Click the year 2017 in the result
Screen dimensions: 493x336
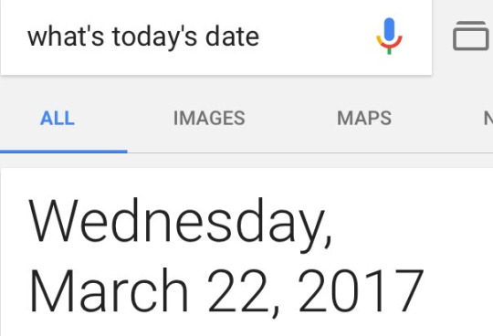361,290
